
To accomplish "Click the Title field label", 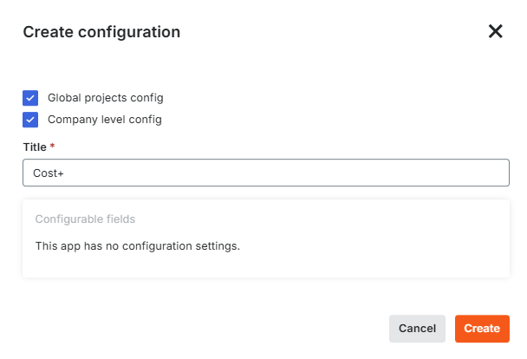I will 35,147.
